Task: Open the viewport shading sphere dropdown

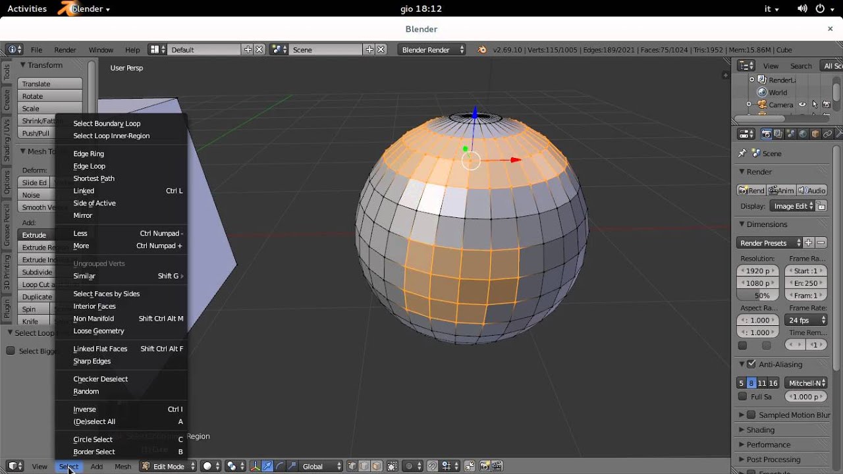Action: [211, 466]
